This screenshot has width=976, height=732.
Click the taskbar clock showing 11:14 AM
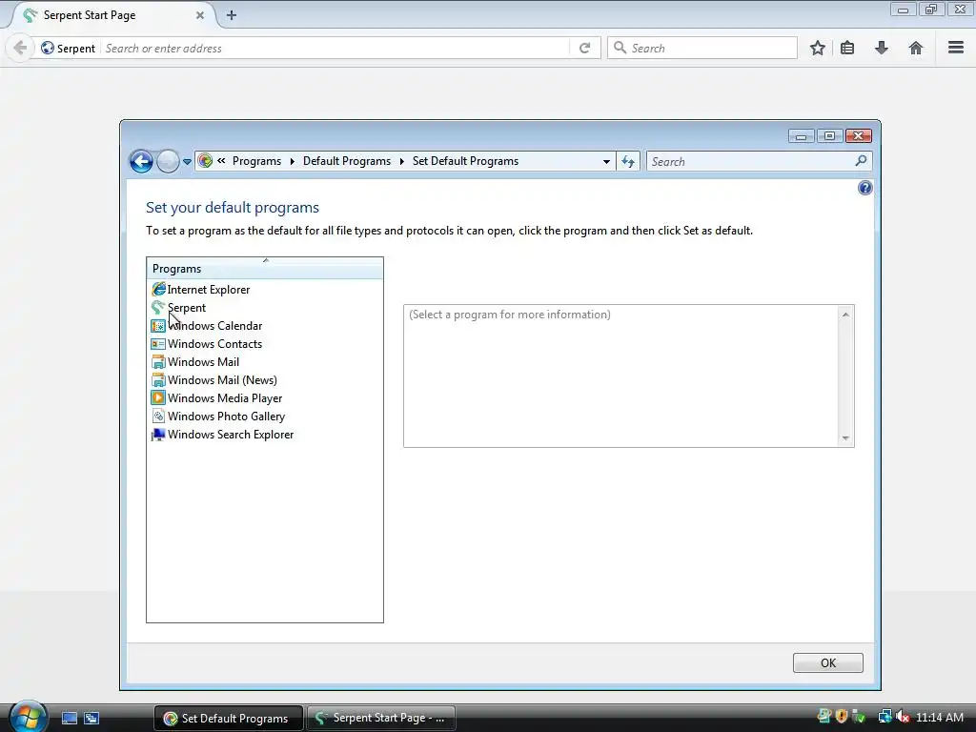pyautogui.click(x=939, y=717)
